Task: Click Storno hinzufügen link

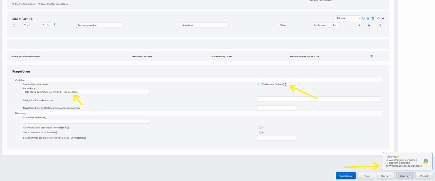Action: coord(25,4)
